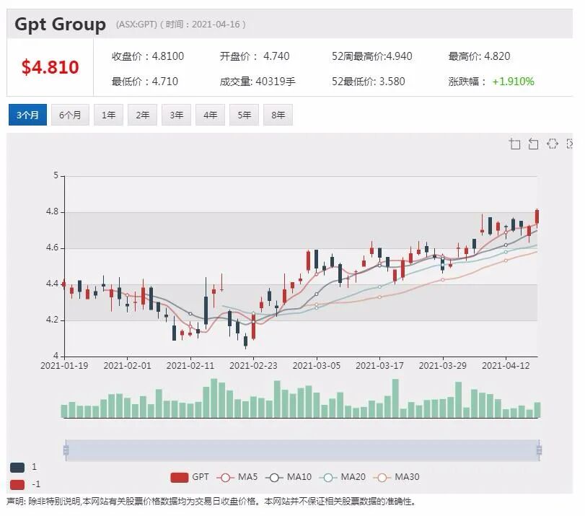Viewport: 585px width, 516px height.
Task: Choose the 4年 range tab
Action: click(x=211, y=115)
